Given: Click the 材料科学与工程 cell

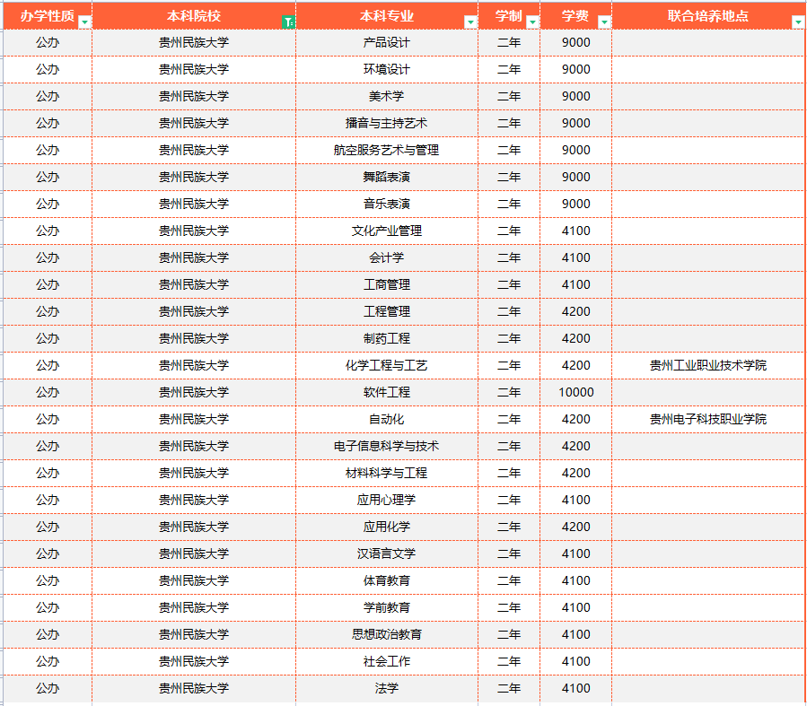Looking at the screenshot, I should point(387,473).
